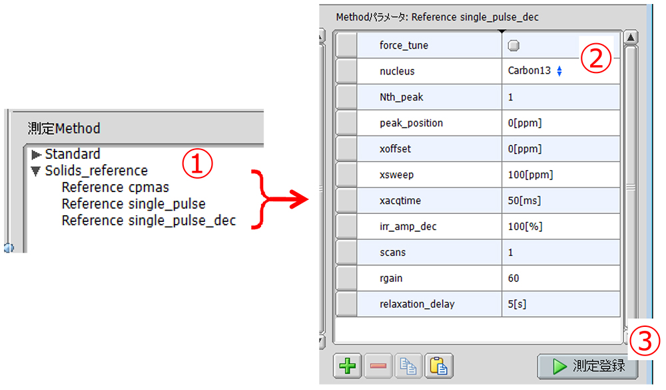Click the green plus add parameter icon

click(x=346, y=366)
